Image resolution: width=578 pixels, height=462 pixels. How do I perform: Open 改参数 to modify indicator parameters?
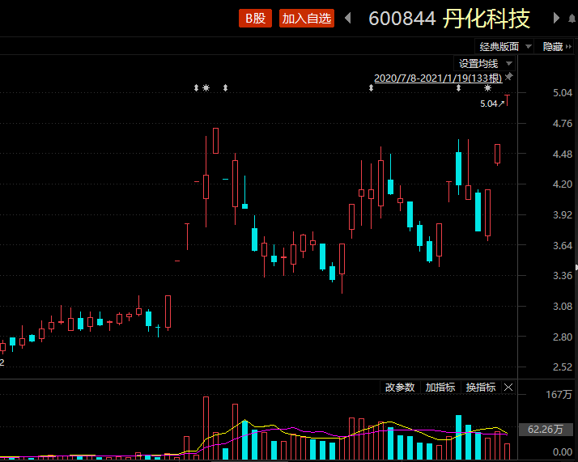tap(400, 388)
